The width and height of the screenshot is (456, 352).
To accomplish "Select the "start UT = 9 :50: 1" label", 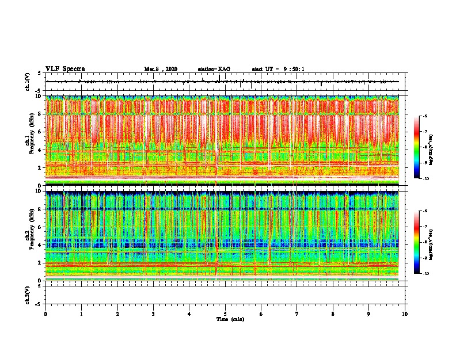I will 278,69.
